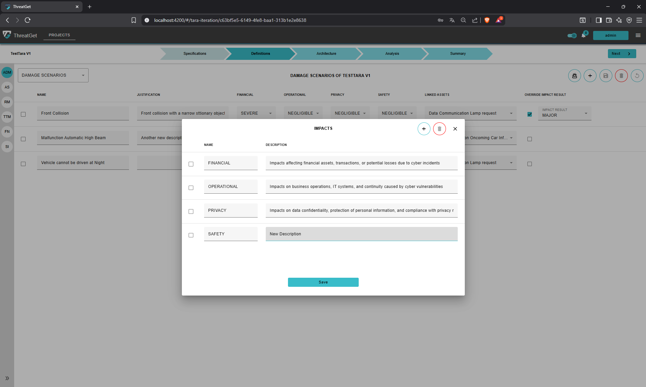The width and height of the screenshot is (646, 387).
Task: Open the PROJECTS menu item
Action: (x=59, y=35)
